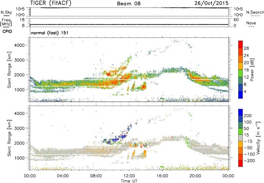Screen dimensions: 264x183
Task: Click the '12:00' time axis tick label
Action: pos(129,176)
